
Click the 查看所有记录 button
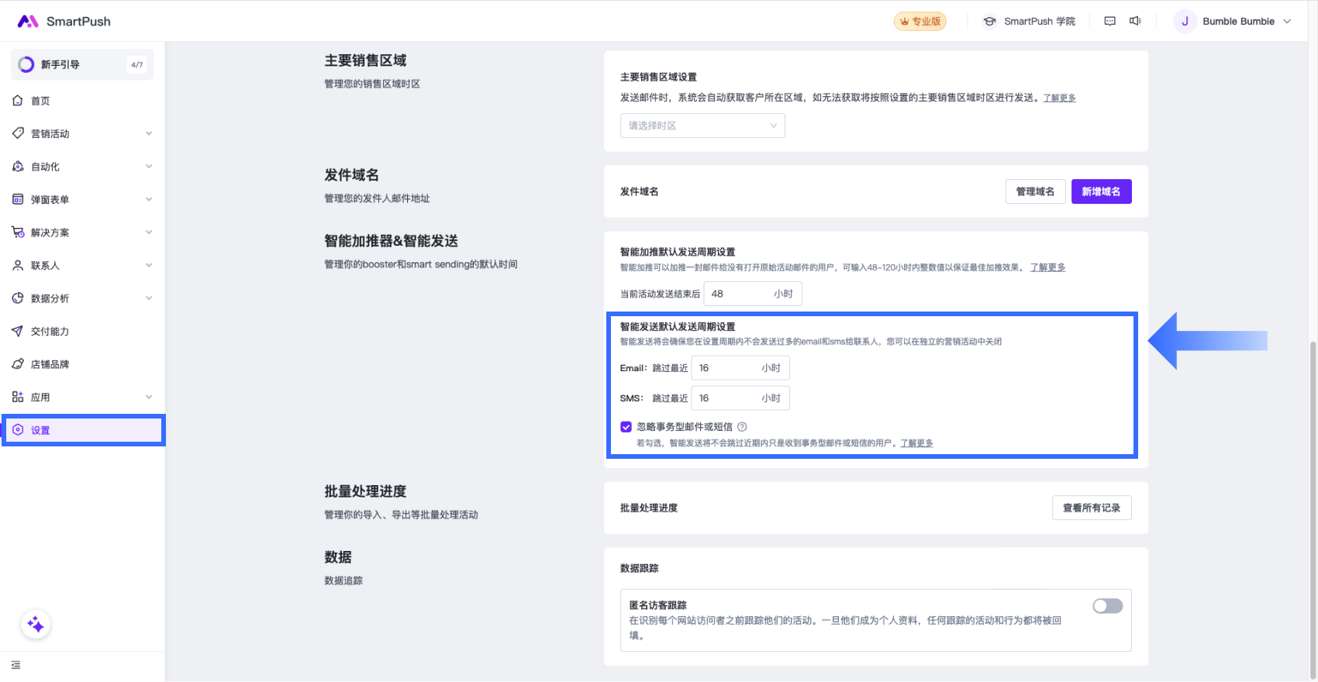pyautogui.click(x=1091, y=508)
